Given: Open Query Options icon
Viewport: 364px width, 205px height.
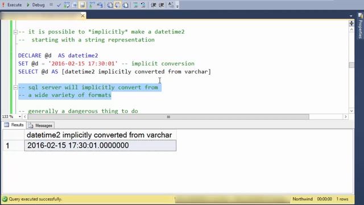Looking at the screenshot, I should click(x=75, y=5).
